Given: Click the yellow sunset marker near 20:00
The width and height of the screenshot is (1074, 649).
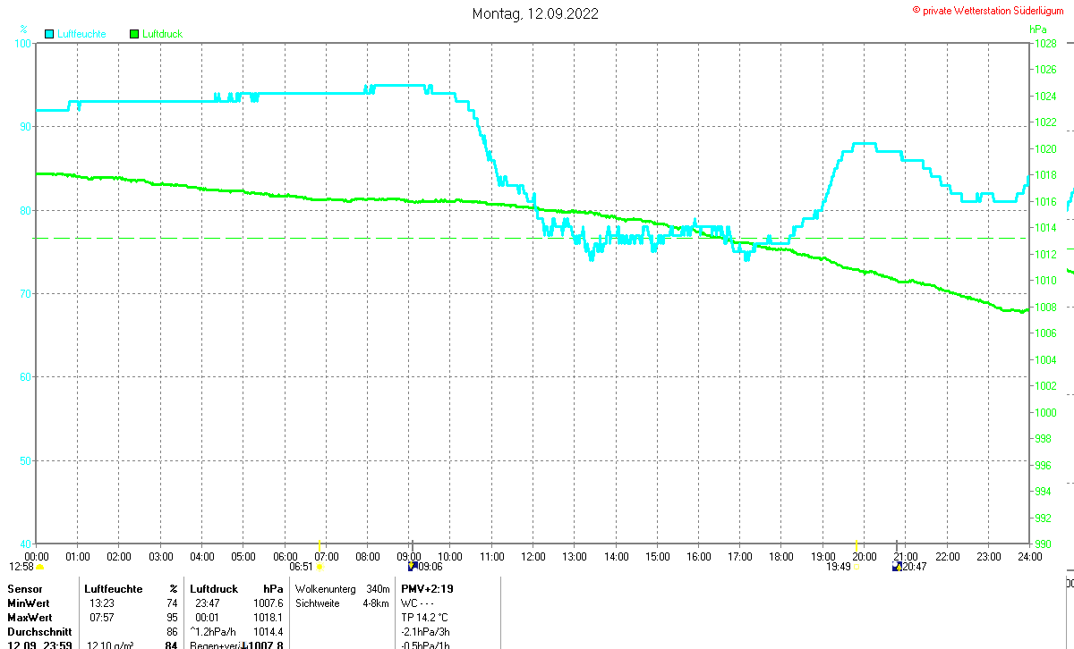Looking at the screenshot, I should pos(857,544).
